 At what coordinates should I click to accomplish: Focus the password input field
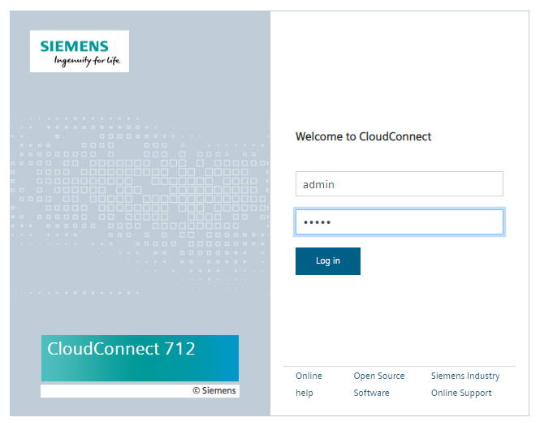point(400,222)
